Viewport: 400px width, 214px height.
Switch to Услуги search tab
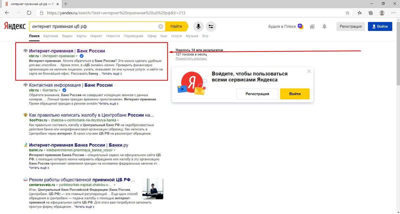click(x=176, y=36)
